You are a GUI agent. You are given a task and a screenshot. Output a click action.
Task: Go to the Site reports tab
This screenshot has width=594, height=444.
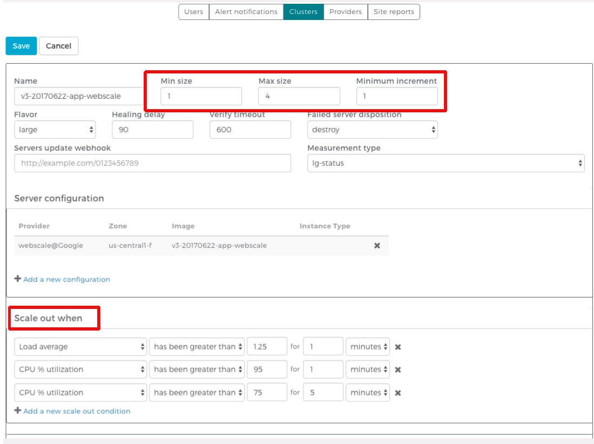(394, 12)
